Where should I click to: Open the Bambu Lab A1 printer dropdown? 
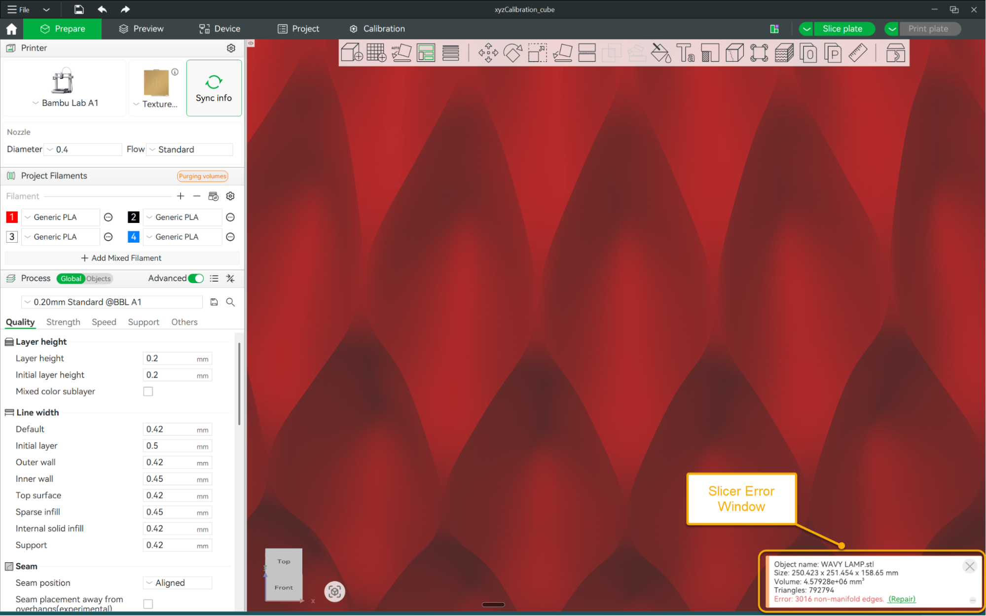tap(65, 103)
